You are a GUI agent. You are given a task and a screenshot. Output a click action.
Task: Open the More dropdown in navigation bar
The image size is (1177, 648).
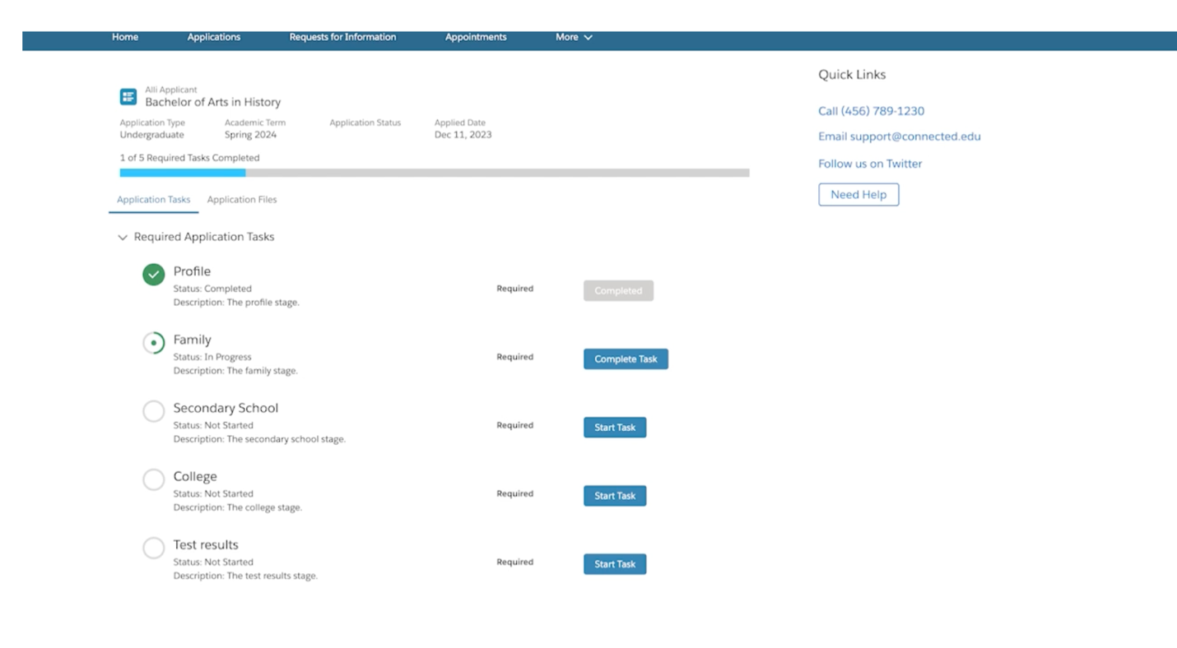click(x=574, y=37)
